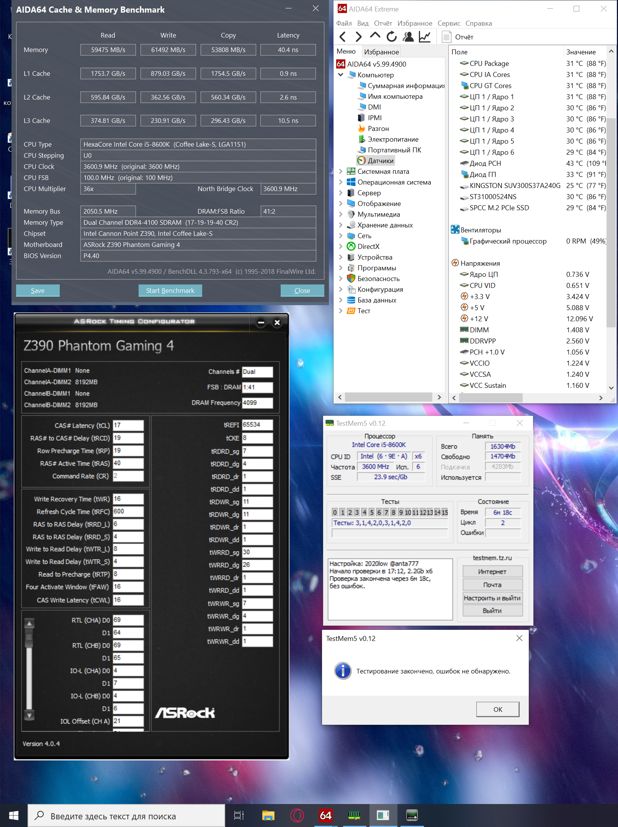Click Настроить и выйти in TestMem5

[x=492, y=598]
